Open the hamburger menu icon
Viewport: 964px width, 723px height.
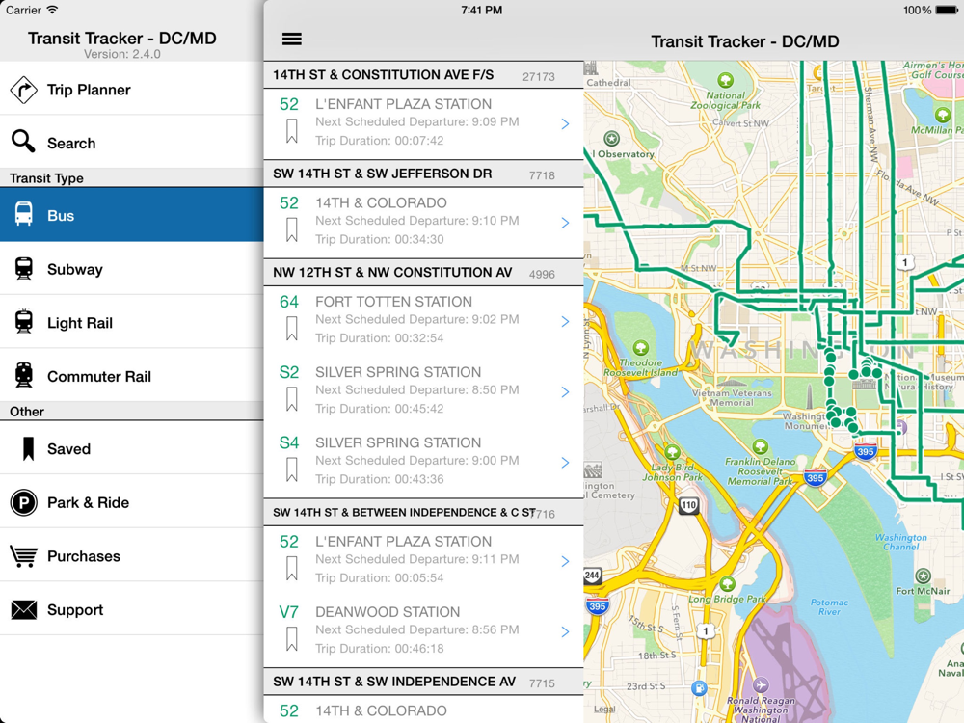[291, 40]
